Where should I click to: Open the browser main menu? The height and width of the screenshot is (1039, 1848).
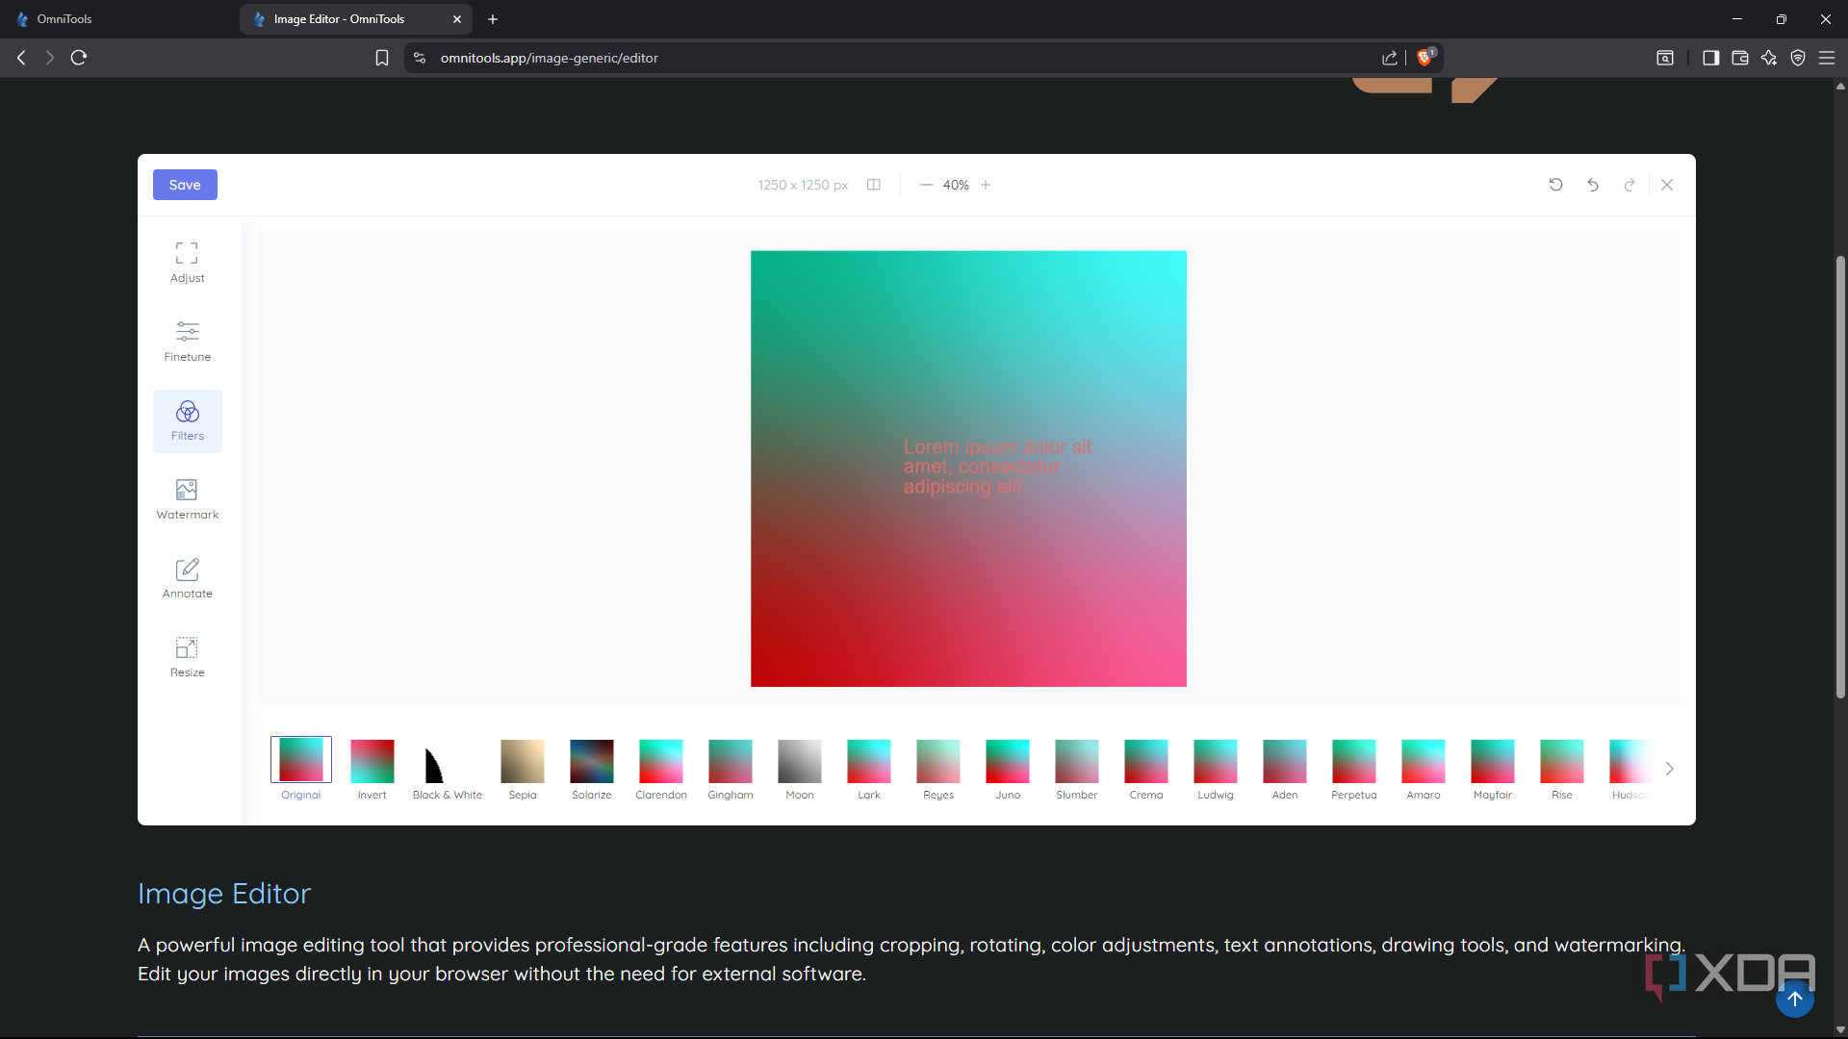pyautogui.click(x=1827, y=58)
